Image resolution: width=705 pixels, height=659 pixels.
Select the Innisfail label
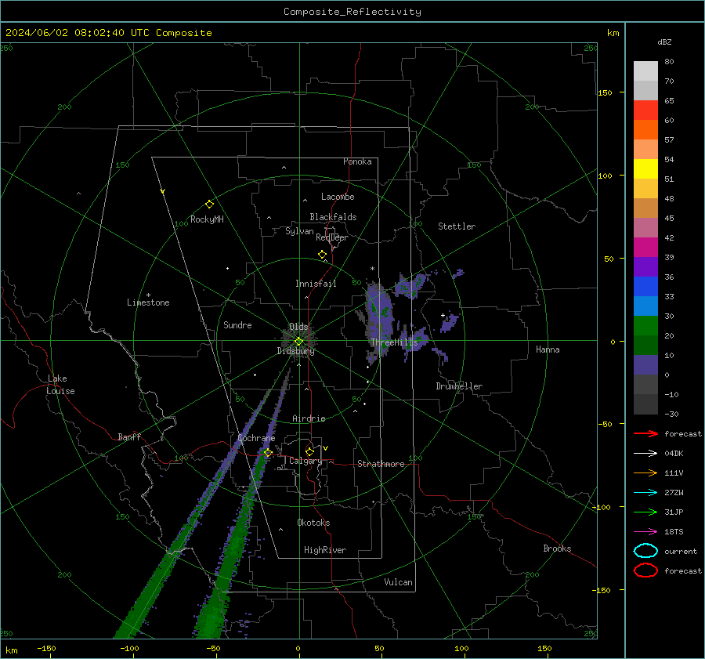(x=316, y=284)
